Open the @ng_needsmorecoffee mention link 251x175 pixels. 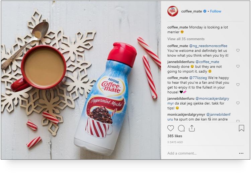click(x=208, y=46)
